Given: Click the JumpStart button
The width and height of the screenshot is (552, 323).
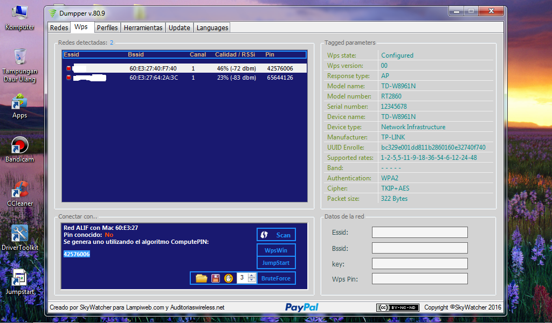Looking at the screenshot, I should pyautogui.click(x=276, y=263).
